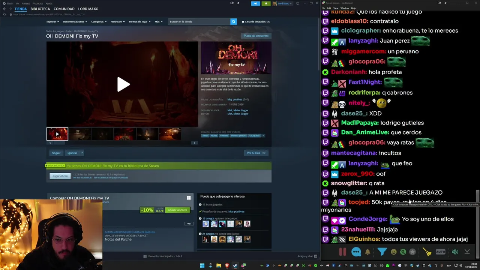
Task: Expand the Categorías dropdown
Action: click(99, 22)
